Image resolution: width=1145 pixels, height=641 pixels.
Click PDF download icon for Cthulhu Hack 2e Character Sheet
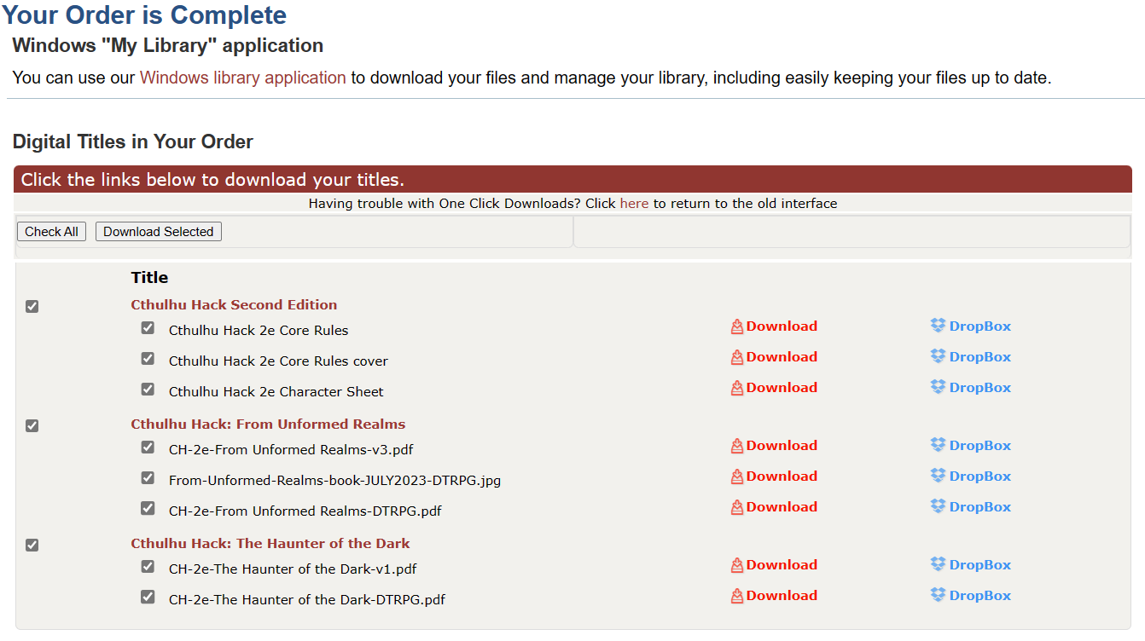(737, 388)
